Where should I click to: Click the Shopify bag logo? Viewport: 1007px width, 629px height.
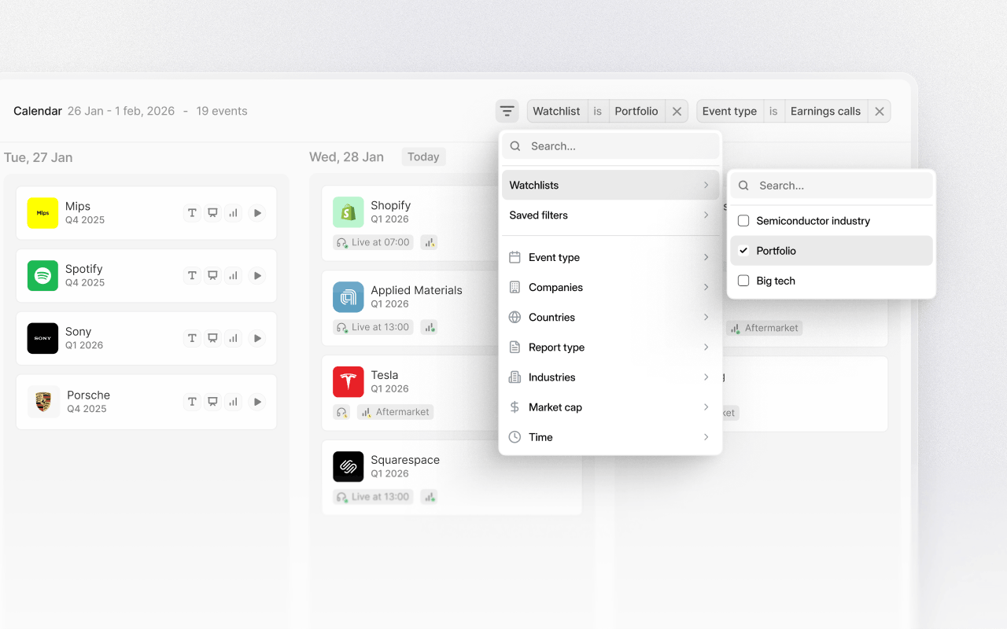point(348,212)
